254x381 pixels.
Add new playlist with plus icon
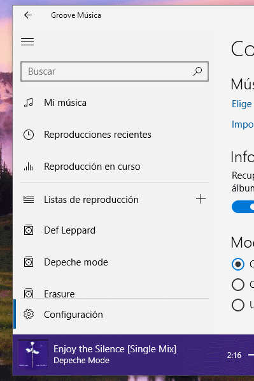(x=201, y=199)
